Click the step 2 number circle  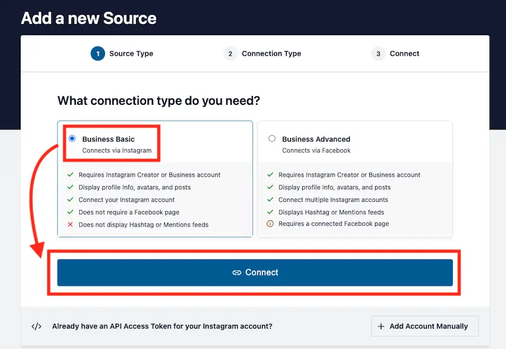(230, 54)
